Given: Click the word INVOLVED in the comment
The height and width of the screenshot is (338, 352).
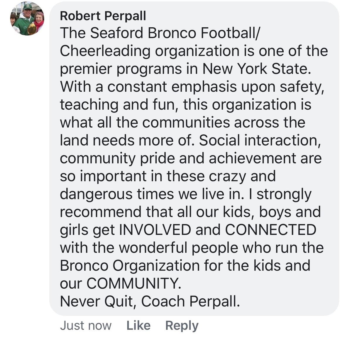Looking at the screenshot, I should click(x=155, y=230).
